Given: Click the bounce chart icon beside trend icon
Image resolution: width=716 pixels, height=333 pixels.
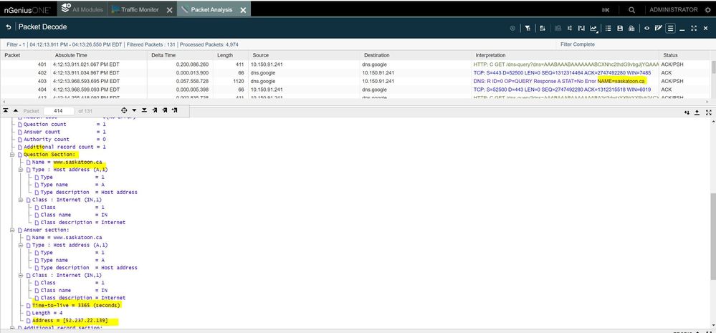Looking at the screenshot, I should pyautogui.click(x=581, y=28).
